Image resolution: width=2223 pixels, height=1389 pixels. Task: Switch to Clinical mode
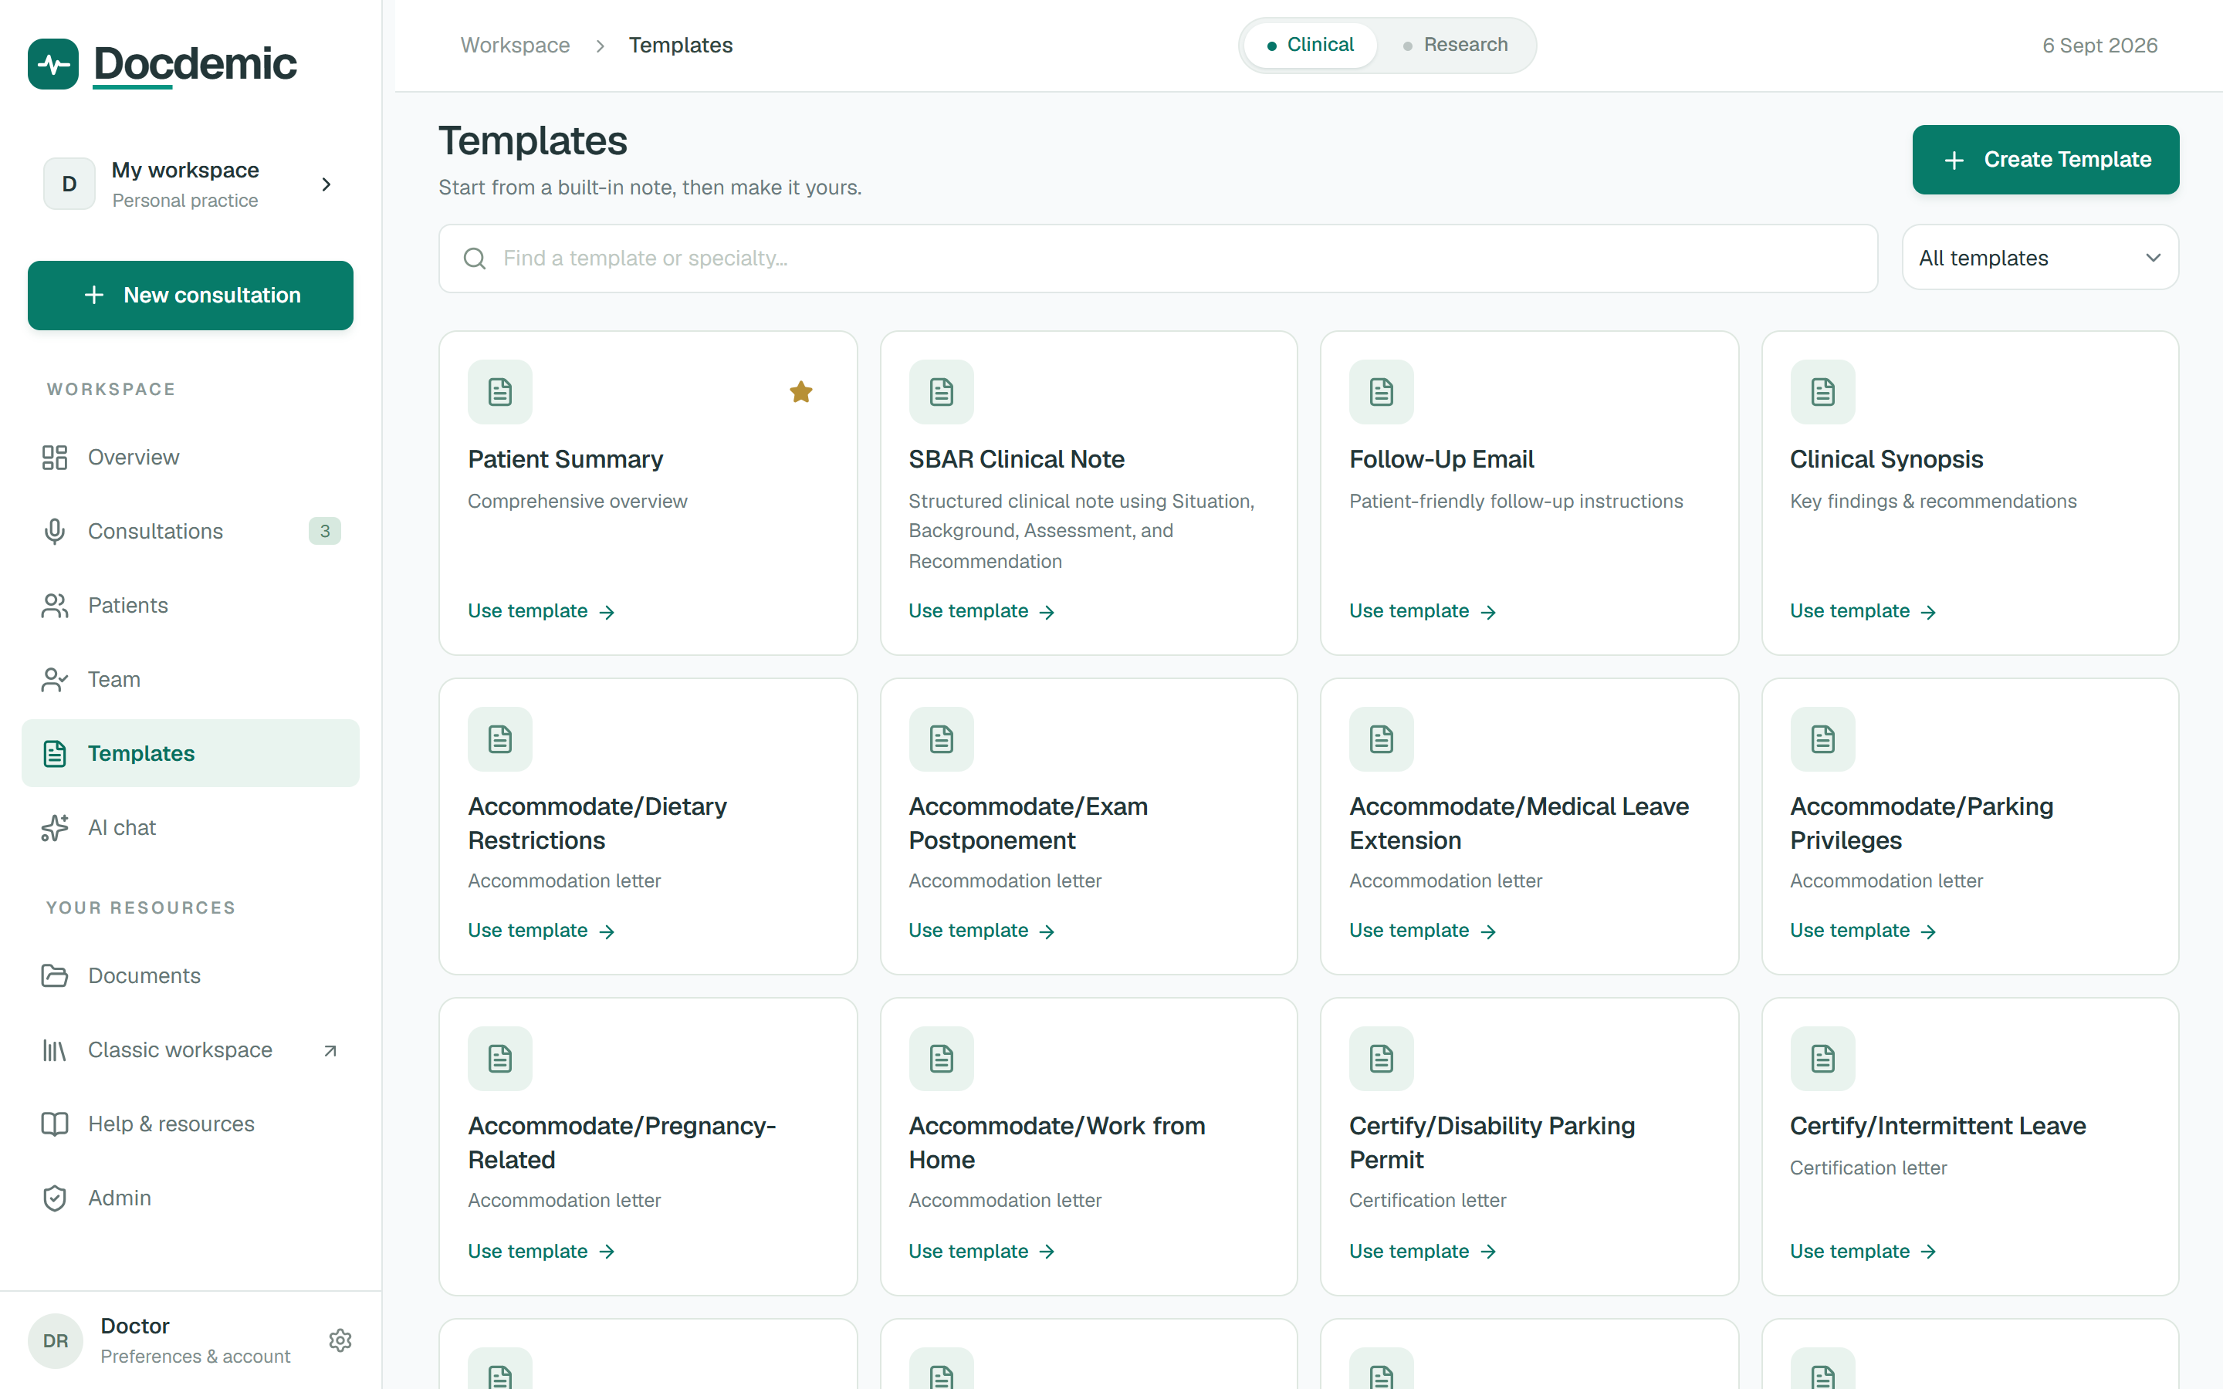1310,45
